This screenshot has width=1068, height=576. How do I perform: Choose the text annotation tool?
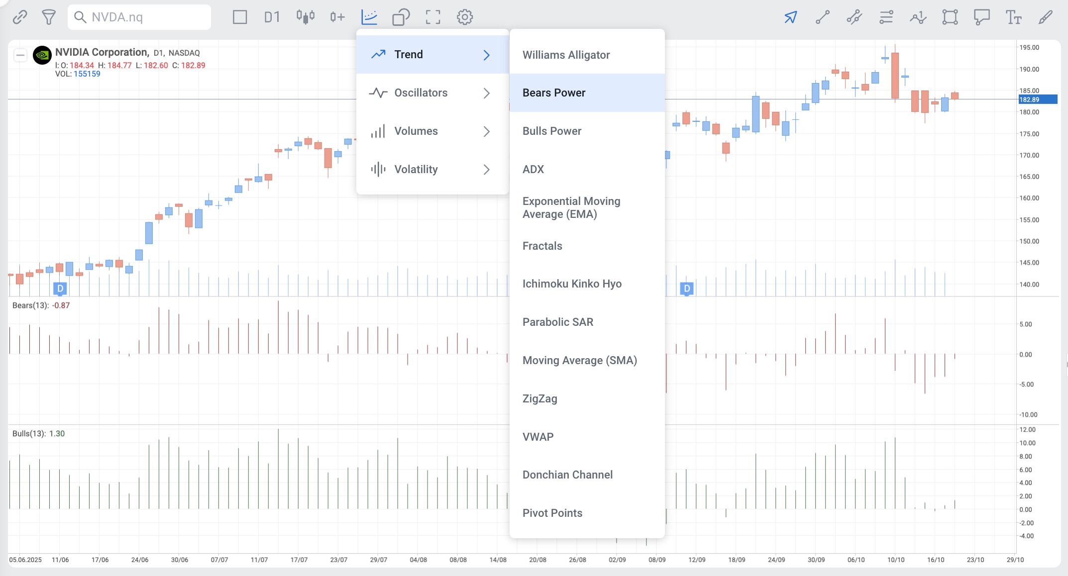pyautogui.click(x=1013, y=17)
